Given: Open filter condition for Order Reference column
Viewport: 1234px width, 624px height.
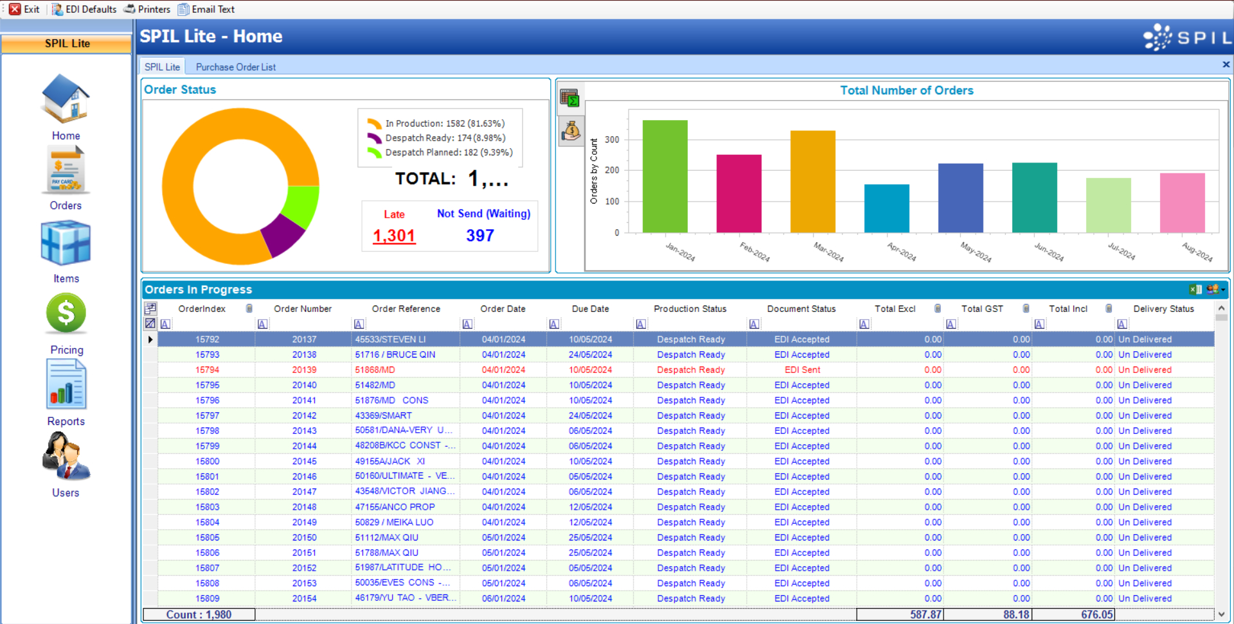Looking at the screenshot, I should click(x=359, y=324).
